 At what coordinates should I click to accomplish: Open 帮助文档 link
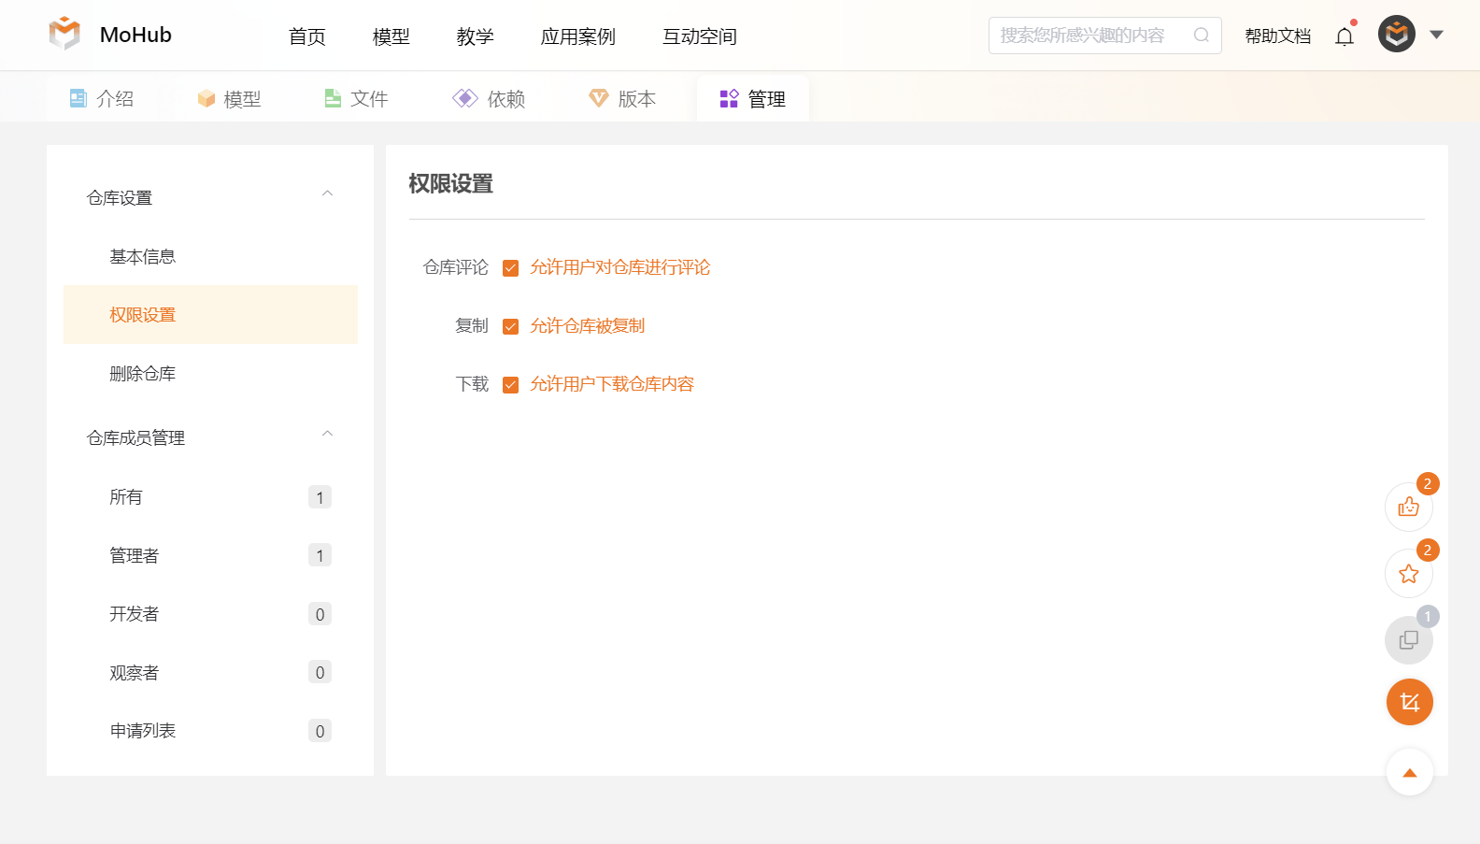1278,36
